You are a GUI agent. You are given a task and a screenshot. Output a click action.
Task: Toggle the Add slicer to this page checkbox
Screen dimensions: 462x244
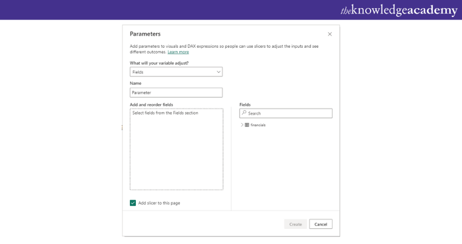133,203
